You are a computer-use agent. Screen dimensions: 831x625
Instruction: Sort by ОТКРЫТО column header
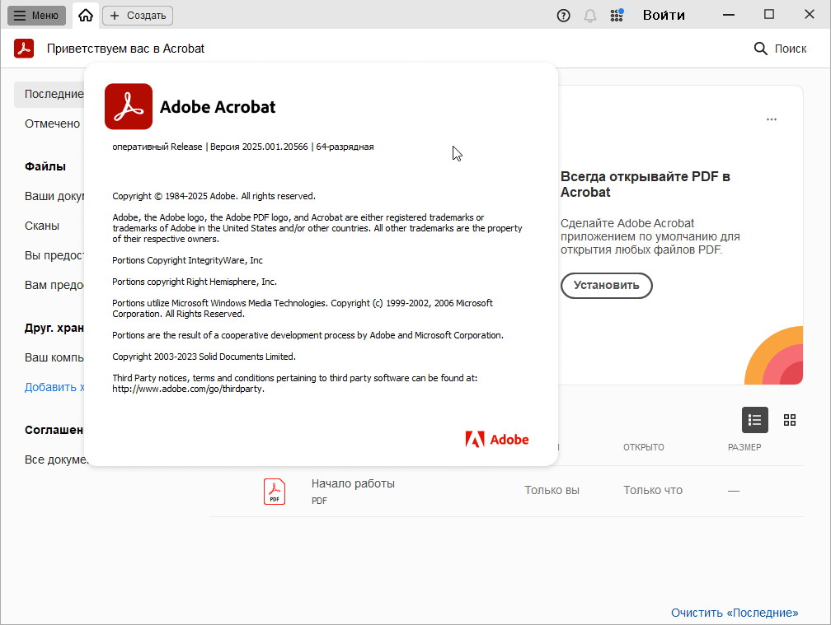click(x=643, y=447)
